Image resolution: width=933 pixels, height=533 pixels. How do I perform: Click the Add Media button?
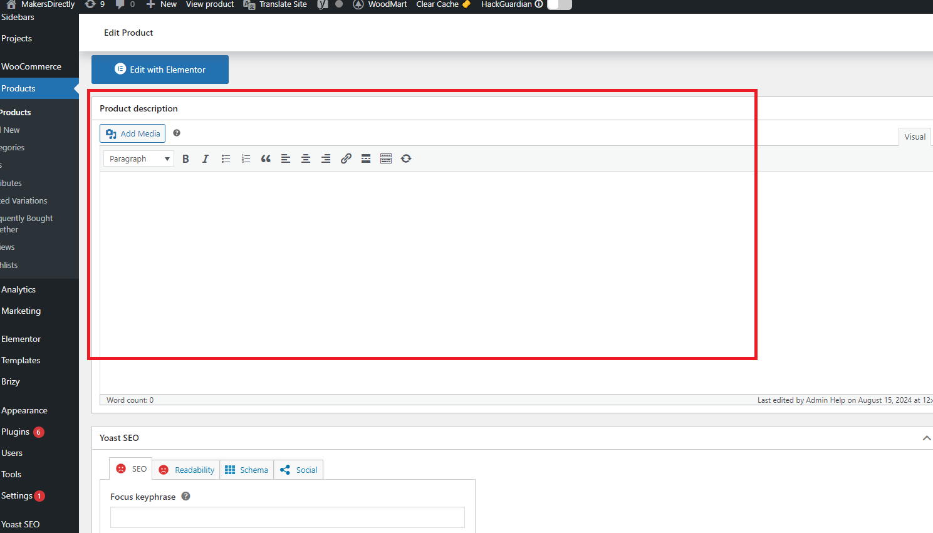coord(133,133)
